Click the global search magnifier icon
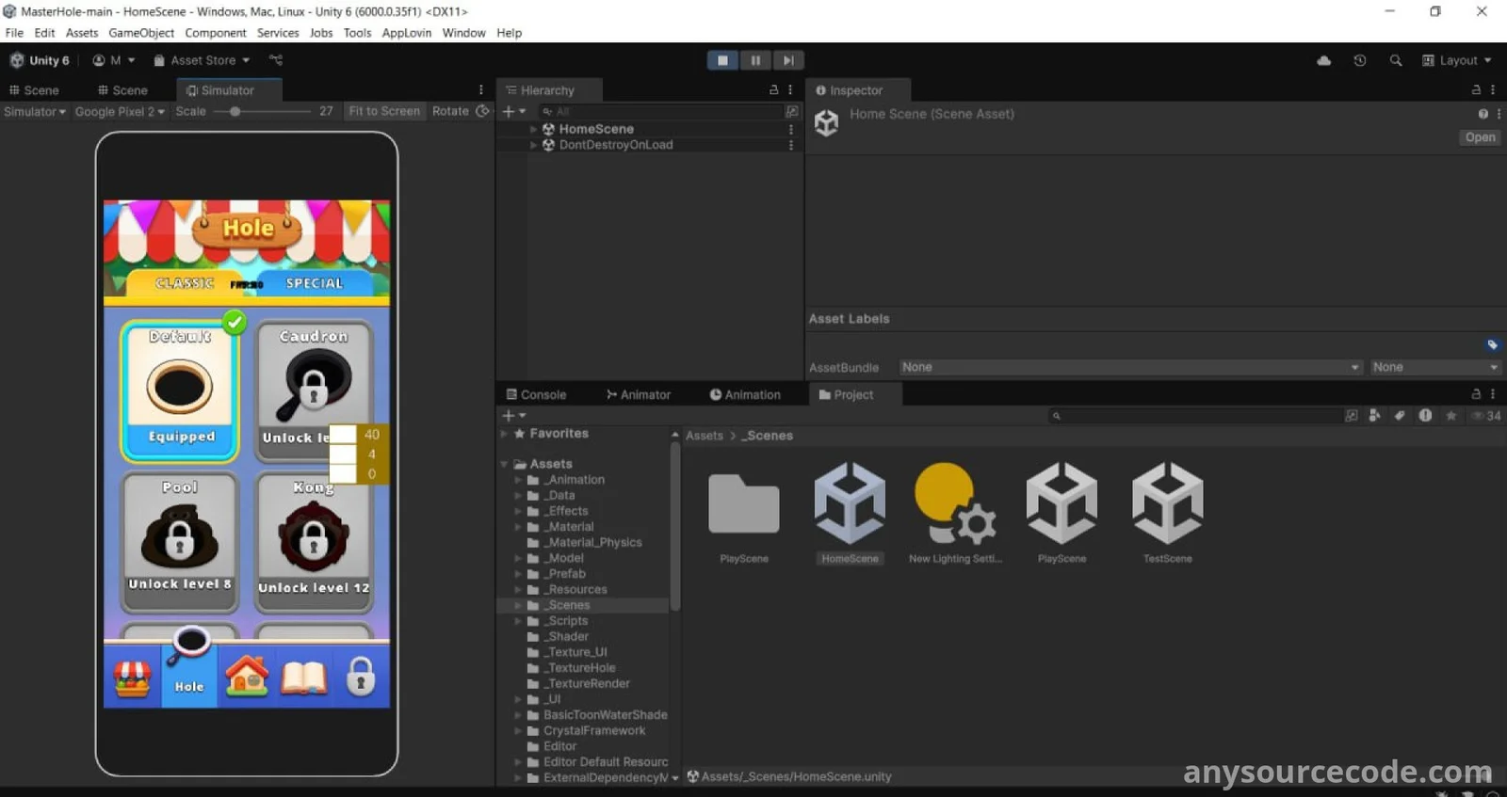Screen dimensions: 1507x797 click(x=1395, y=60)
